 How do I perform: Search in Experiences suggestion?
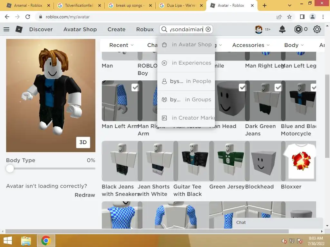point(186,63)
